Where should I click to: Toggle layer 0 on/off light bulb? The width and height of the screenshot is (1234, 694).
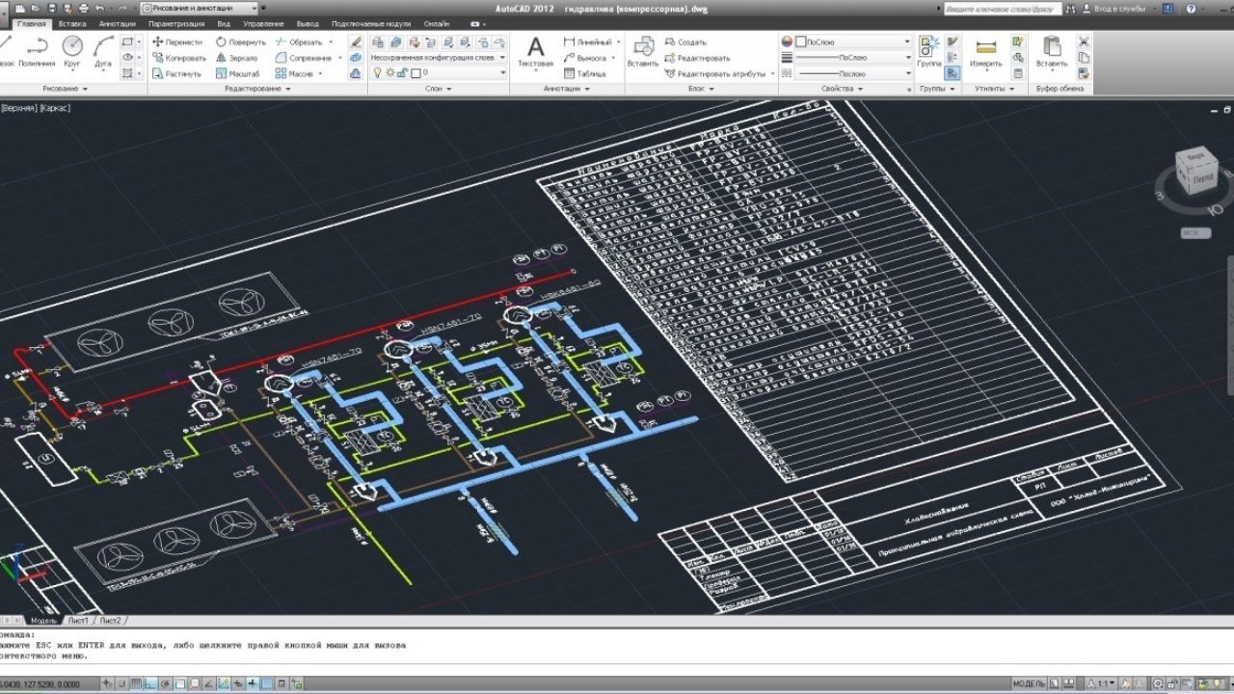(x=378, y=73)
